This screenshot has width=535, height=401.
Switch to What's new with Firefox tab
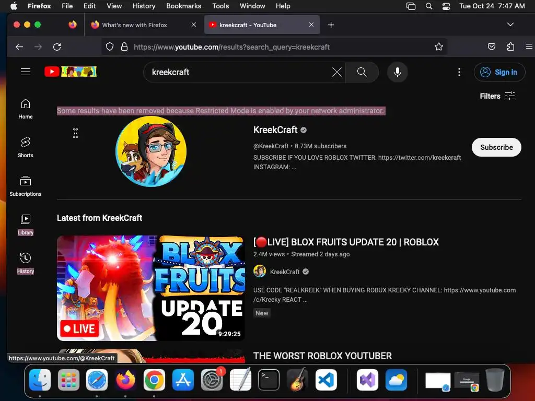(143, 25)
